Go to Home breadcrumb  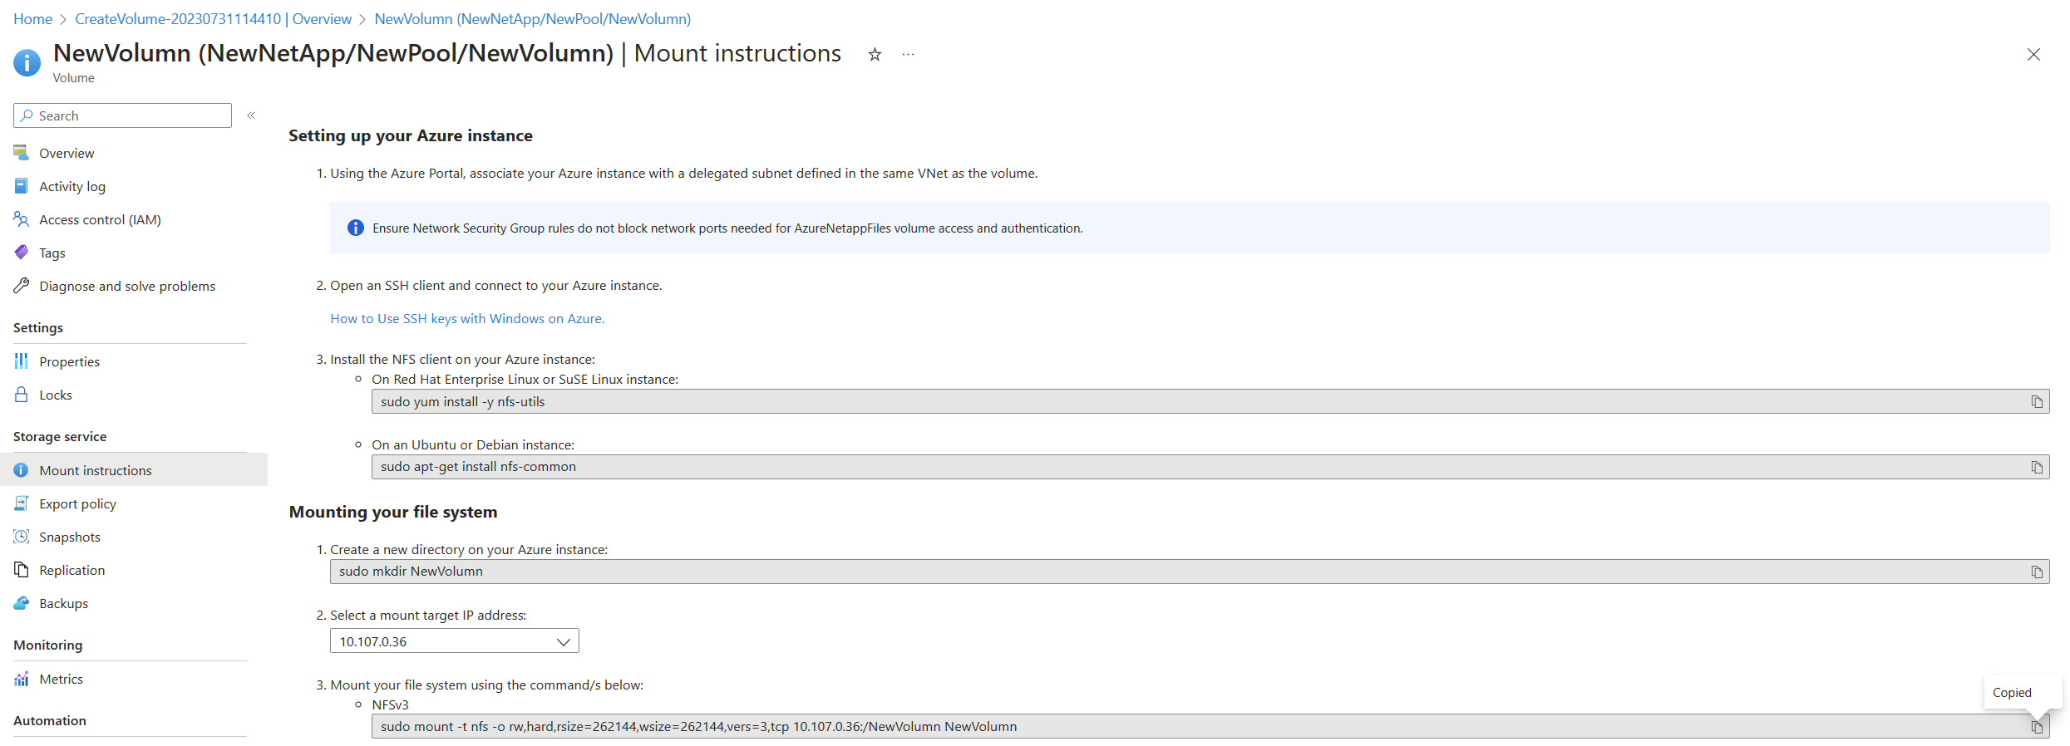(32, 18)
